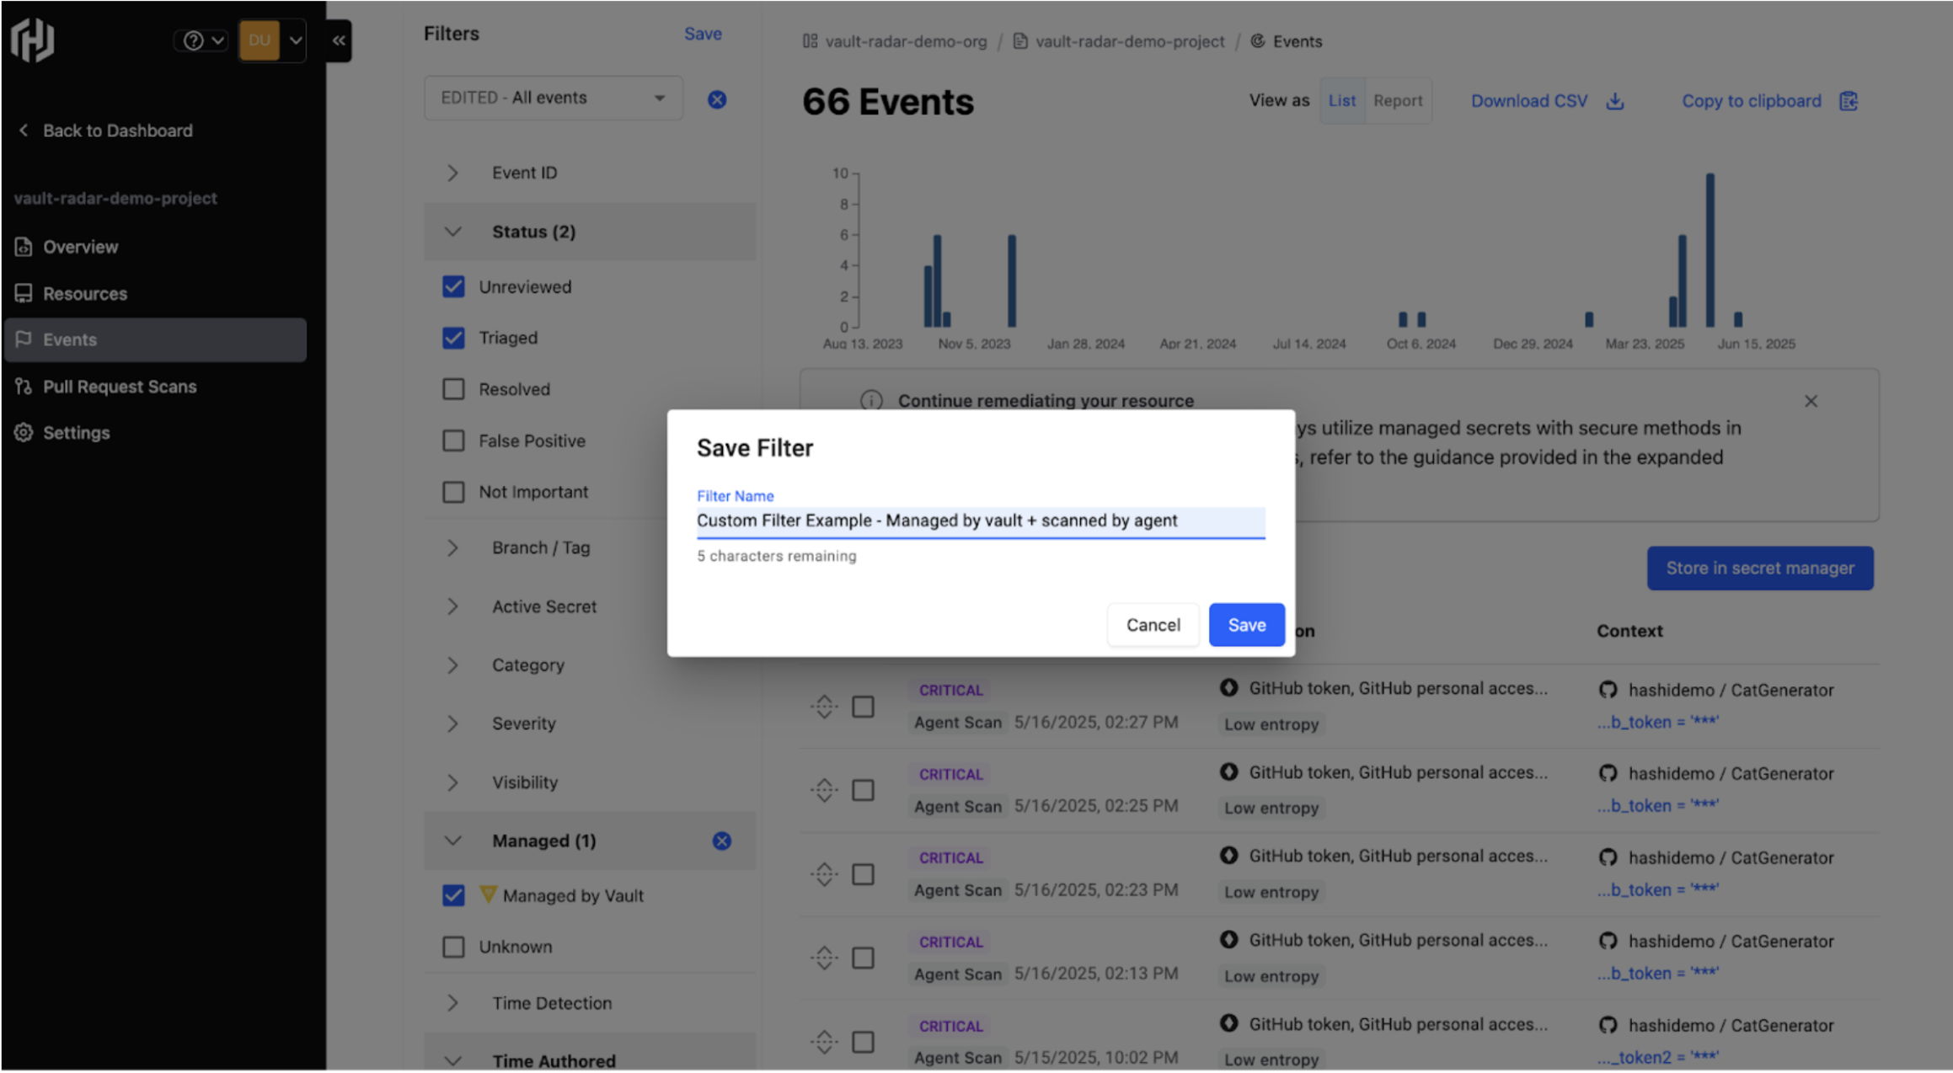Image resolution: width=1953 pixels, height=1073 pixels.
Task: Open Pull Request Scans in the sidebar
Action: 120,387
